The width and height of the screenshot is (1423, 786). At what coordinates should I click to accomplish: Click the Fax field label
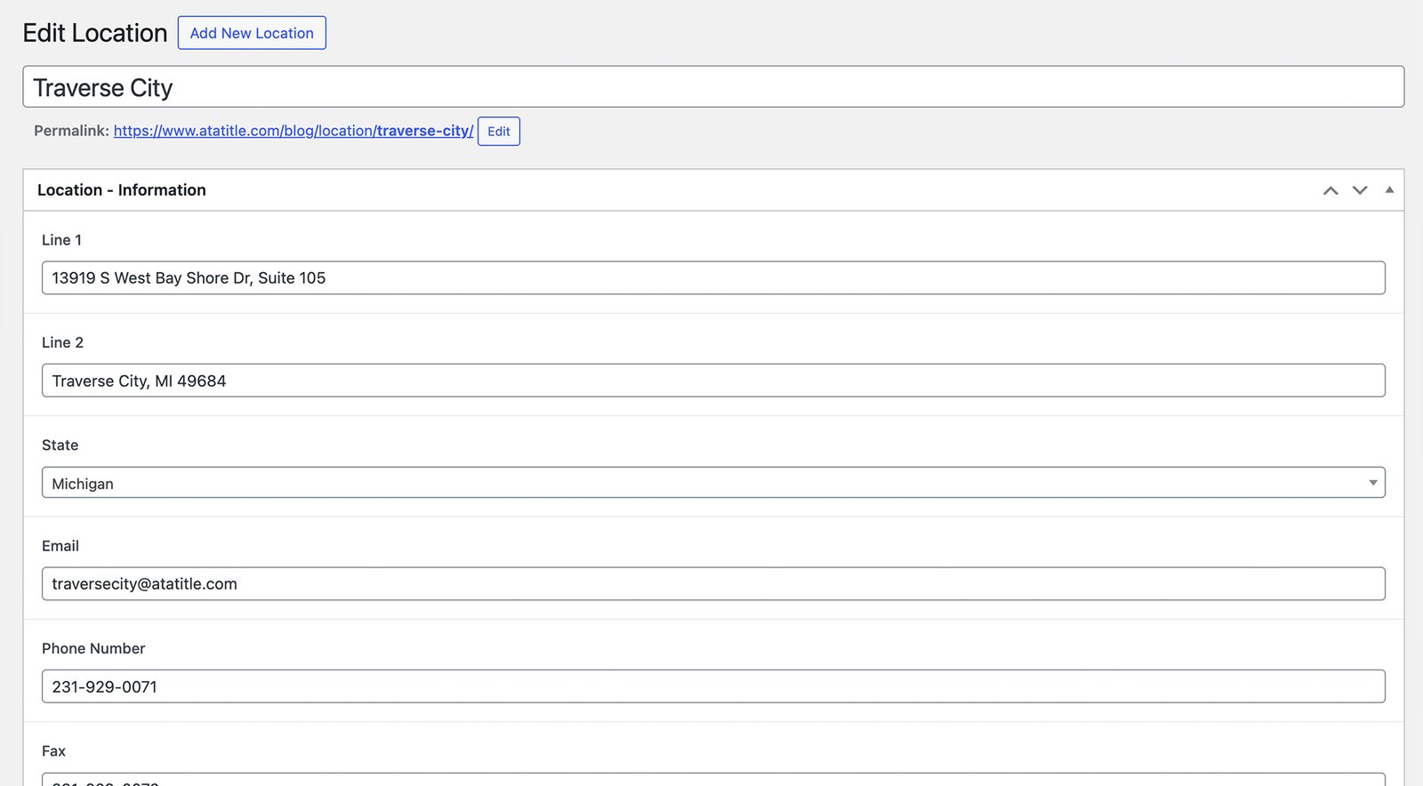point(53,751)
